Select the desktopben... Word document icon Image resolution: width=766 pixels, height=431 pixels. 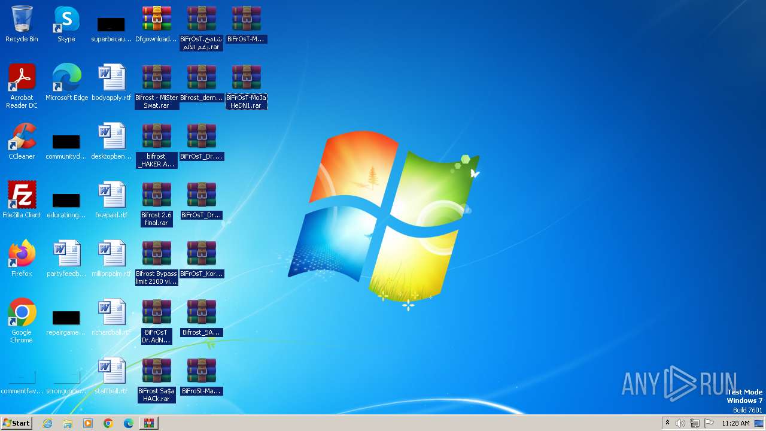[111, 141]
